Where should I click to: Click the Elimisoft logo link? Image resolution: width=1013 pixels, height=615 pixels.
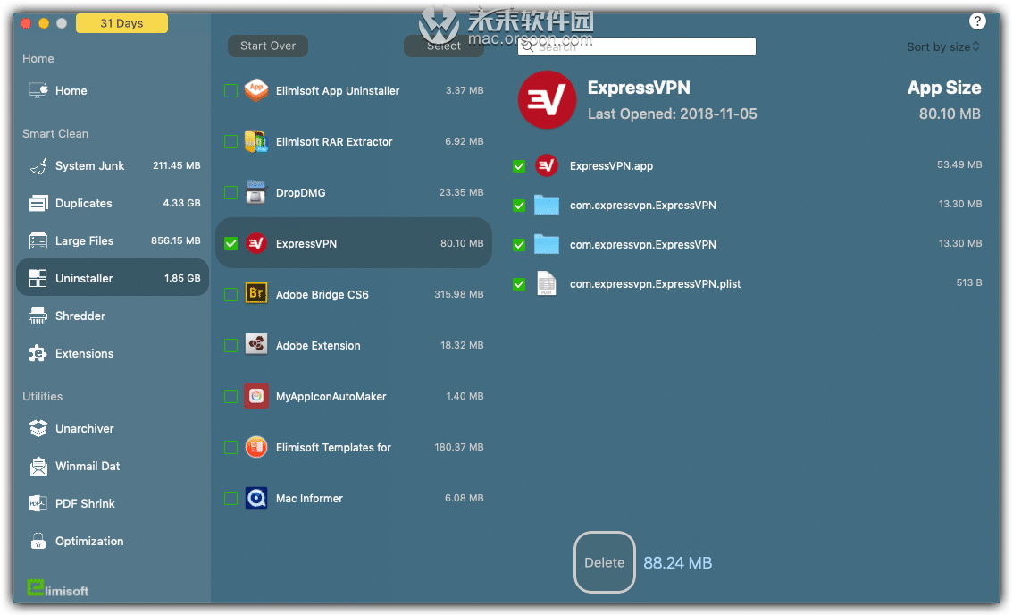pos(58,589)
